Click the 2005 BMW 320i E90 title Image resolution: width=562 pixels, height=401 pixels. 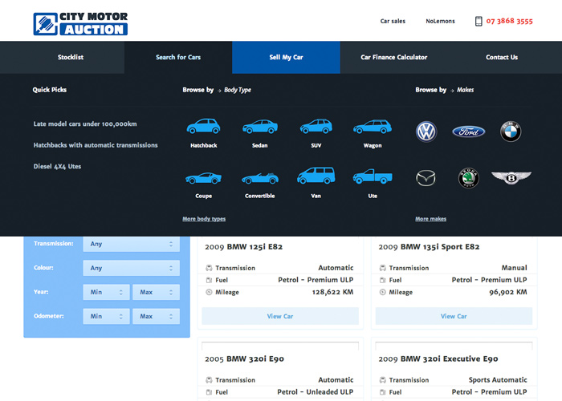click(244, 358)
